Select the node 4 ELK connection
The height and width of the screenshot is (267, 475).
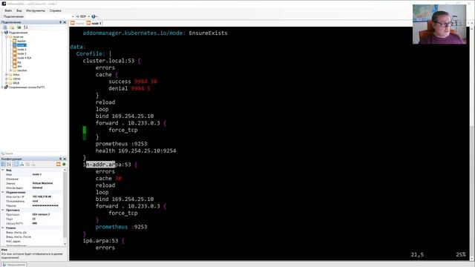[x=24, y=58]
